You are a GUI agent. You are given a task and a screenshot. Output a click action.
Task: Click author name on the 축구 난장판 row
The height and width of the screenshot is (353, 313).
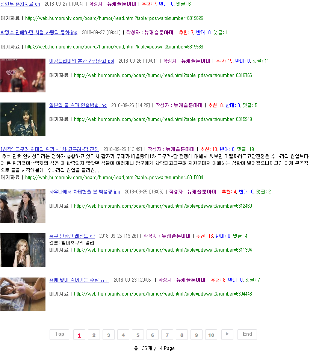pyautogui.click(x=176, y=236)
